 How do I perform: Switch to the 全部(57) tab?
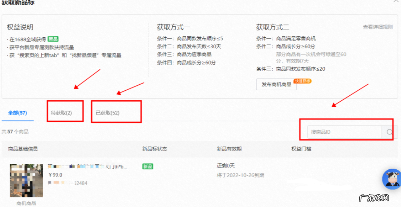pos(18,113)
